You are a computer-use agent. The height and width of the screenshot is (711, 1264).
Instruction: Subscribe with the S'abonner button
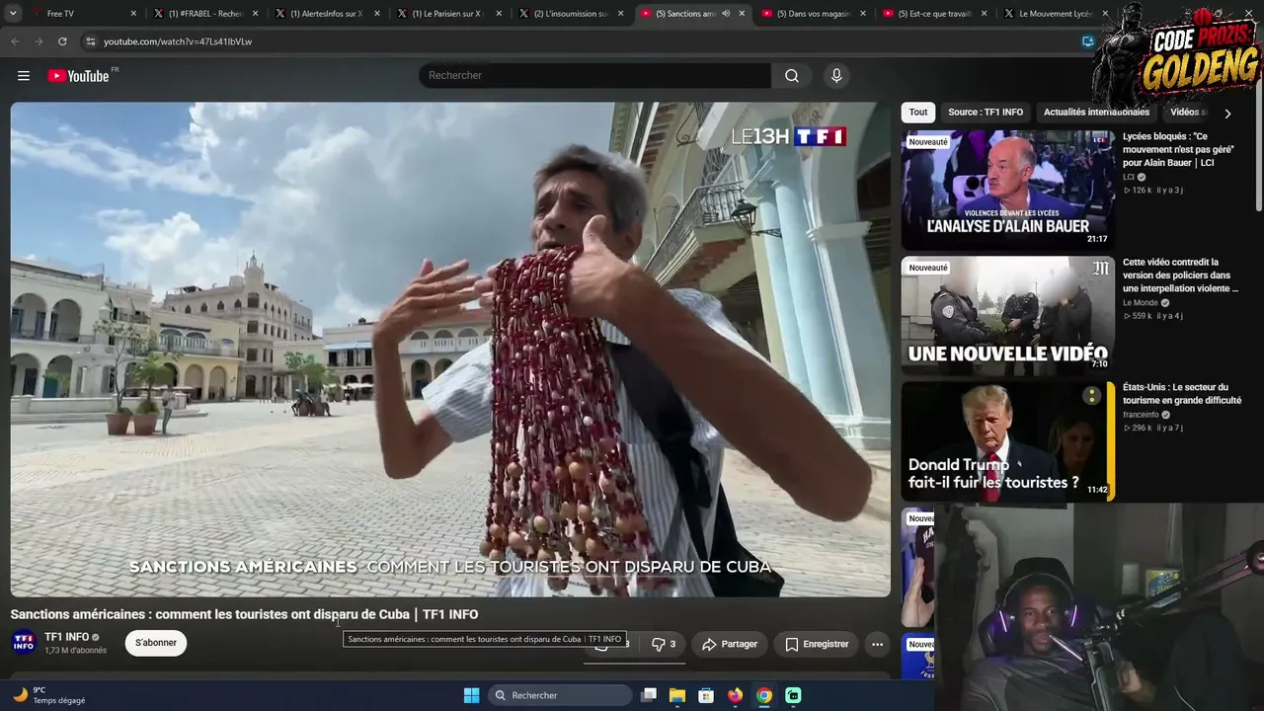click(x=156, y=643)
